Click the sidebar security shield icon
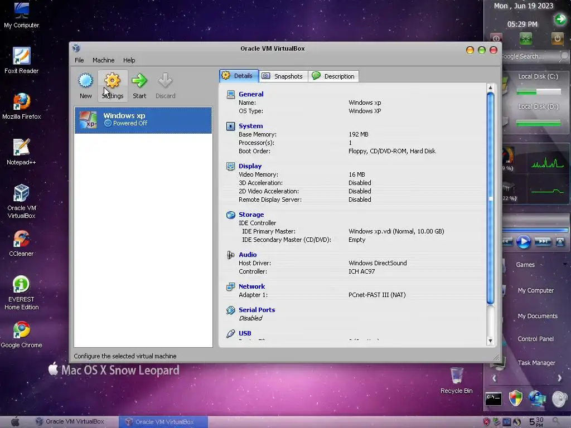This screenshot has height=428, width=571. 516,398
